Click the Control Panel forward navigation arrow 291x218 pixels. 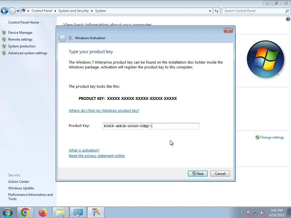12,11
